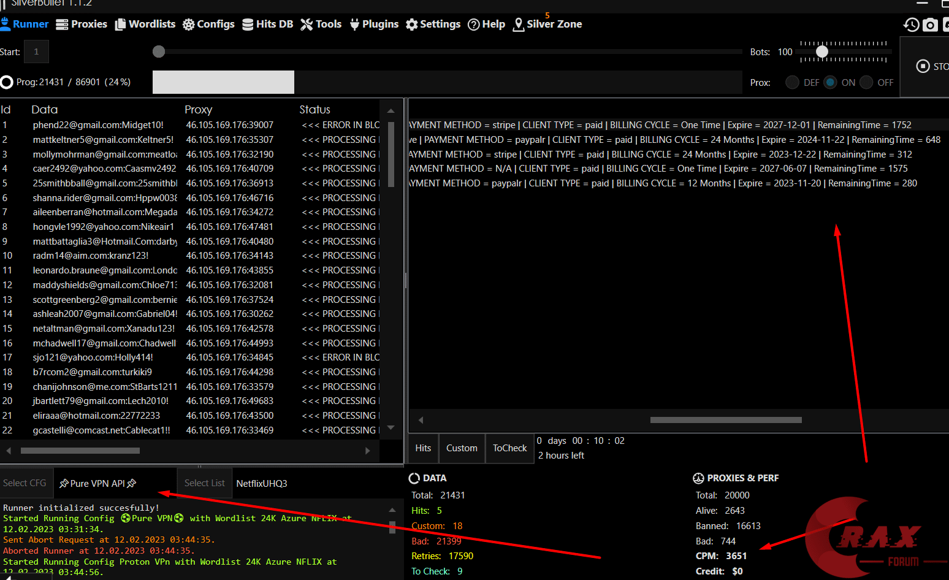Click the camera screenshot icon
949x580 pixels.
tap(930, 25)
